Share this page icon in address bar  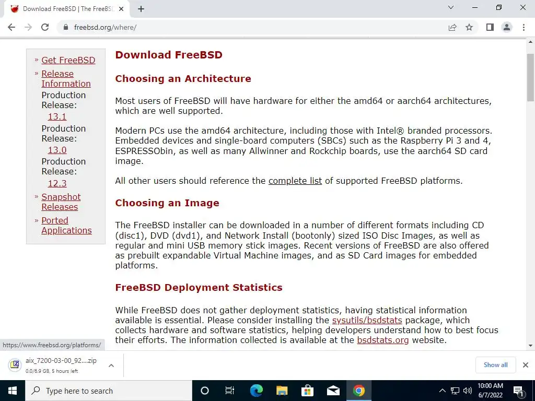tap(452, 27)
